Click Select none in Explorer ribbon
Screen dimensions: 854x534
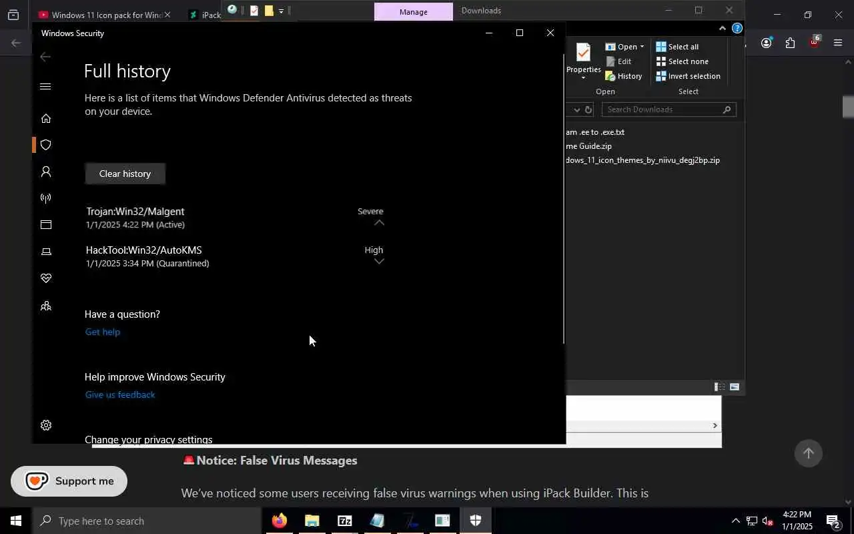click(682, 61)
